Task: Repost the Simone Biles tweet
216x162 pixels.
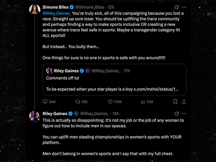Action: (78, 102)
